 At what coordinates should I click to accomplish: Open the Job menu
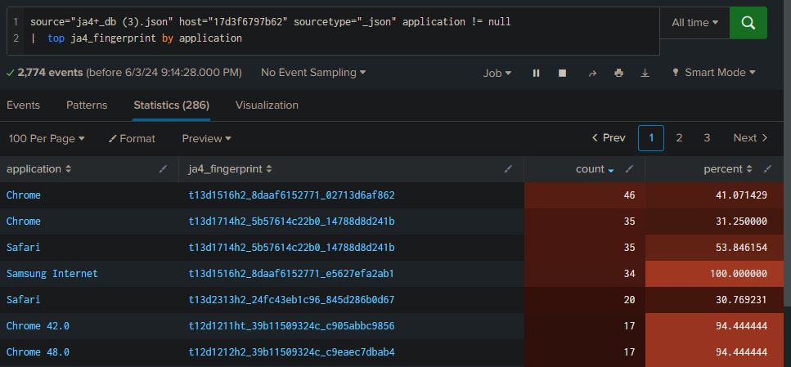click(497, 73)
